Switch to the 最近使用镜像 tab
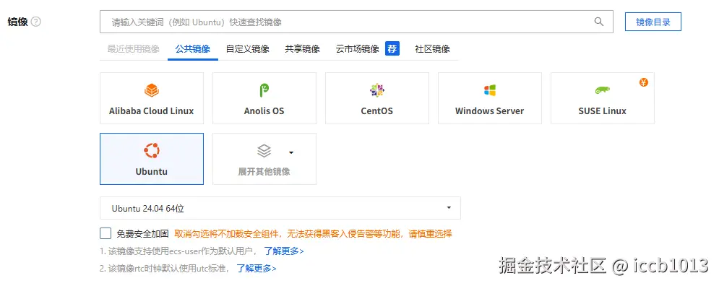Screen dimensions: 719x286 (x=134, y=49)
